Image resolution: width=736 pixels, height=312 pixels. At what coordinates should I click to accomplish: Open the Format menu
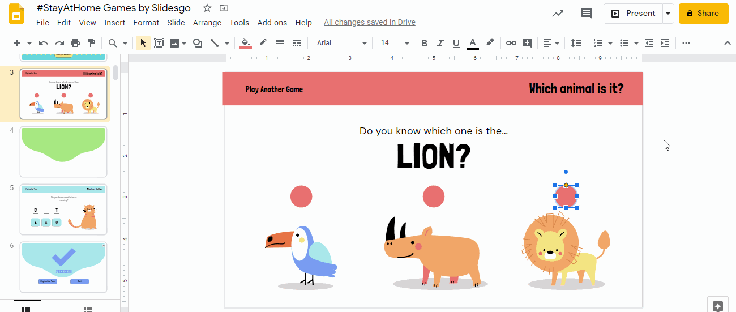[x=146, y=23]
